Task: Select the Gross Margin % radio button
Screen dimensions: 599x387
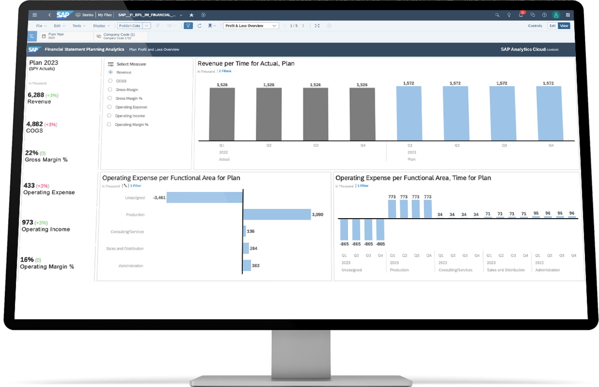Action: 110,98
